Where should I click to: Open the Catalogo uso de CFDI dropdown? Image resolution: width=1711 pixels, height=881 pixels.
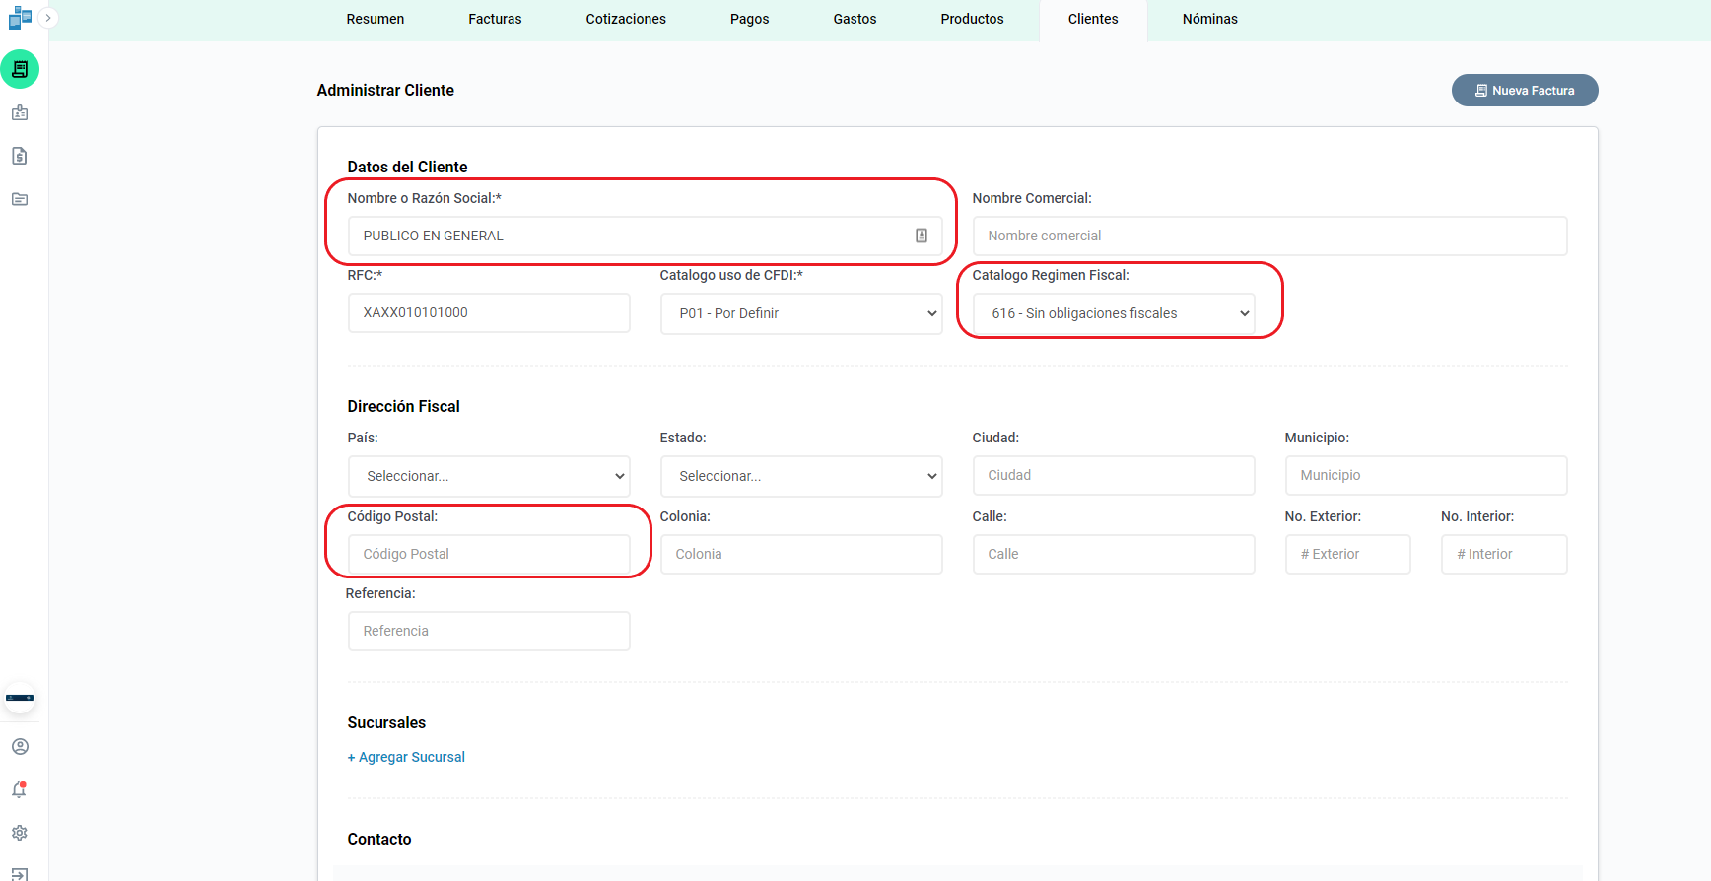coord(801,313)
